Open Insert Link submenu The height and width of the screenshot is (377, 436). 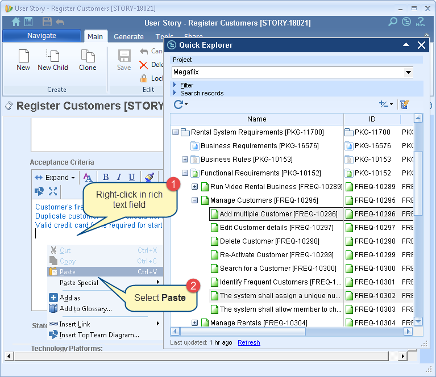coord(105,324)
